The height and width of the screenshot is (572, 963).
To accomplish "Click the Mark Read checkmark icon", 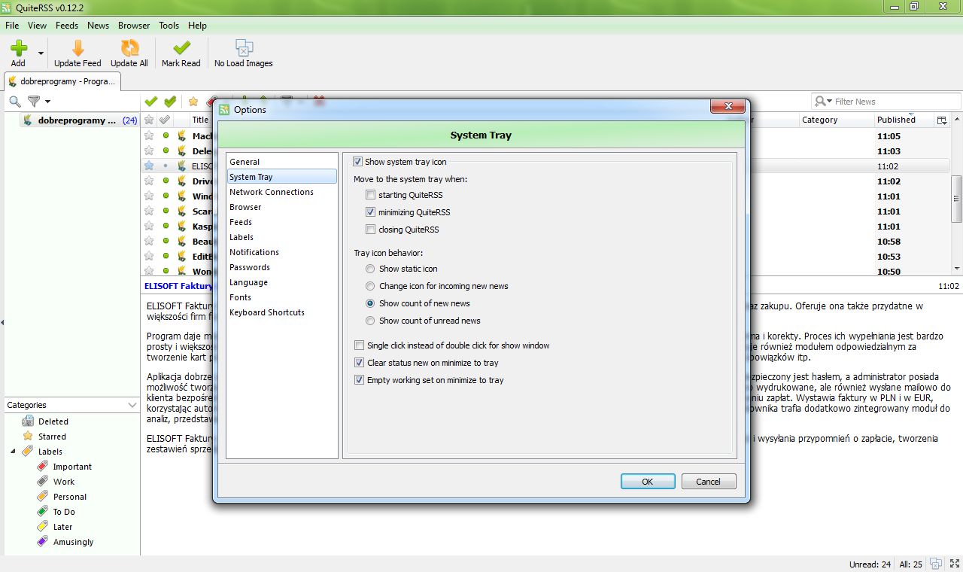I will coord(181,48).
